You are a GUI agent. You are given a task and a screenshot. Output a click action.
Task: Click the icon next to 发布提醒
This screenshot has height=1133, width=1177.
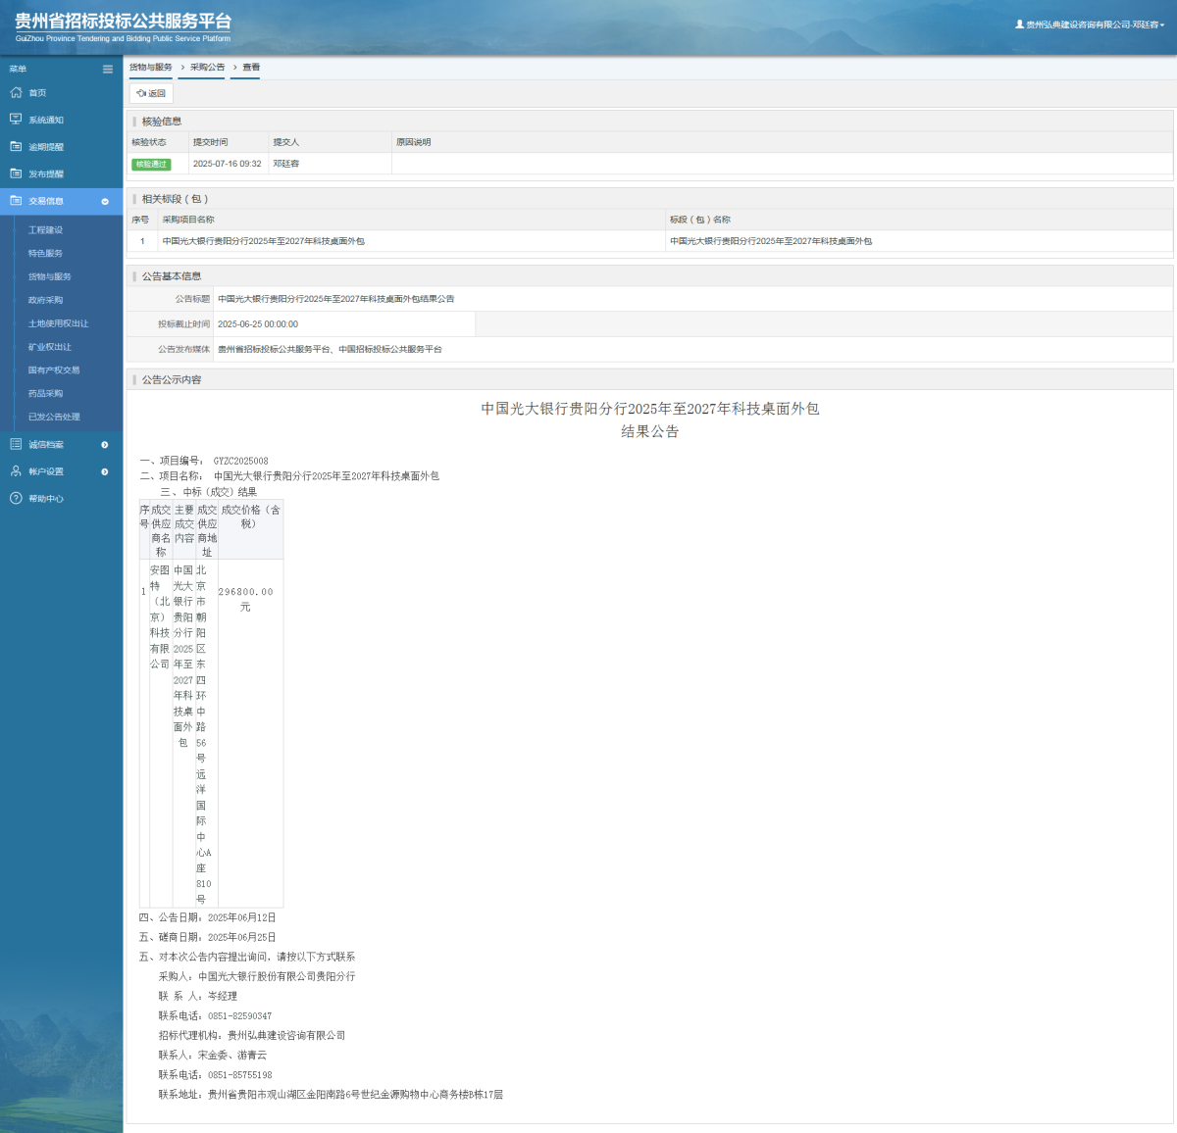coord(16,173)
